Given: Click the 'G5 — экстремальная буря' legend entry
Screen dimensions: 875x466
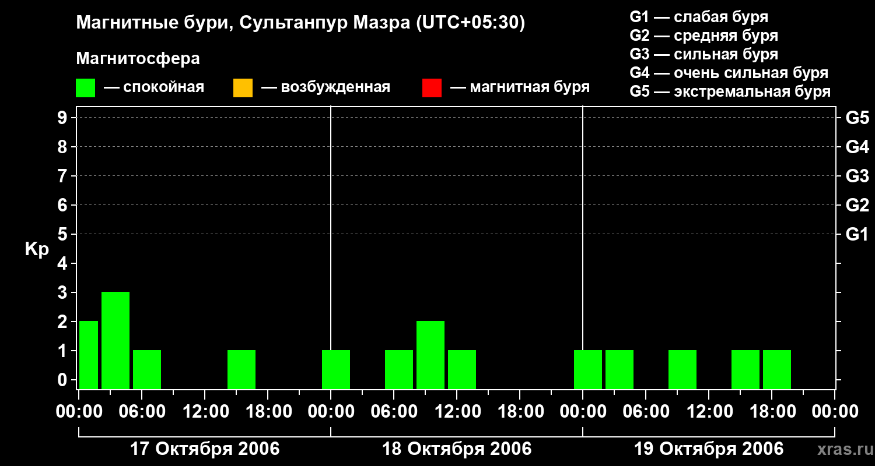Looking at the screenshot, I should [x=730, y=91].
